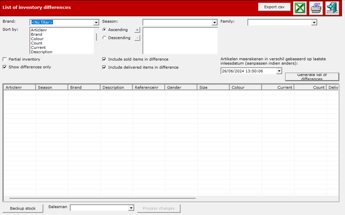Click the Export csv button

(274, 7)
